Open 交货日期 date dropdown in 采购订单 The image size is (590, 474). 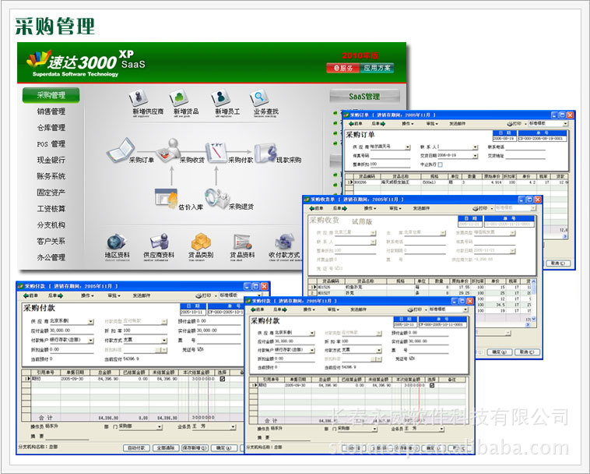click(476, 156)
